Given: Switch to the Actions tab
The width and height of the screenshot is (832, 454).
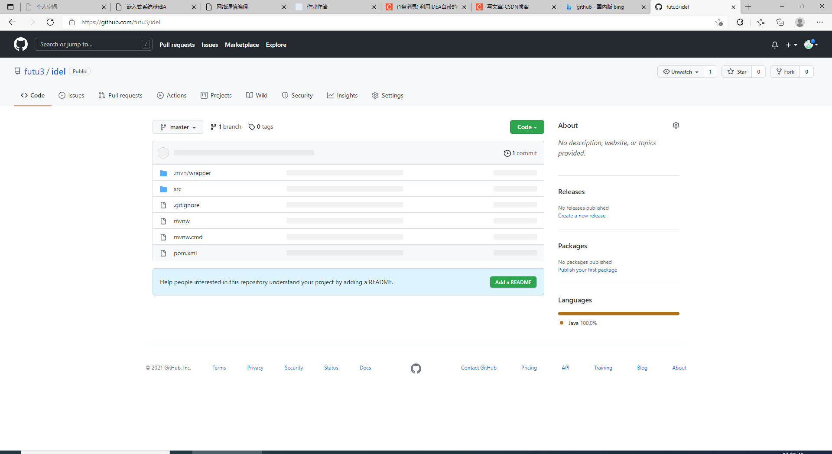Looking at the screenshot, I should tap(172, 95).
